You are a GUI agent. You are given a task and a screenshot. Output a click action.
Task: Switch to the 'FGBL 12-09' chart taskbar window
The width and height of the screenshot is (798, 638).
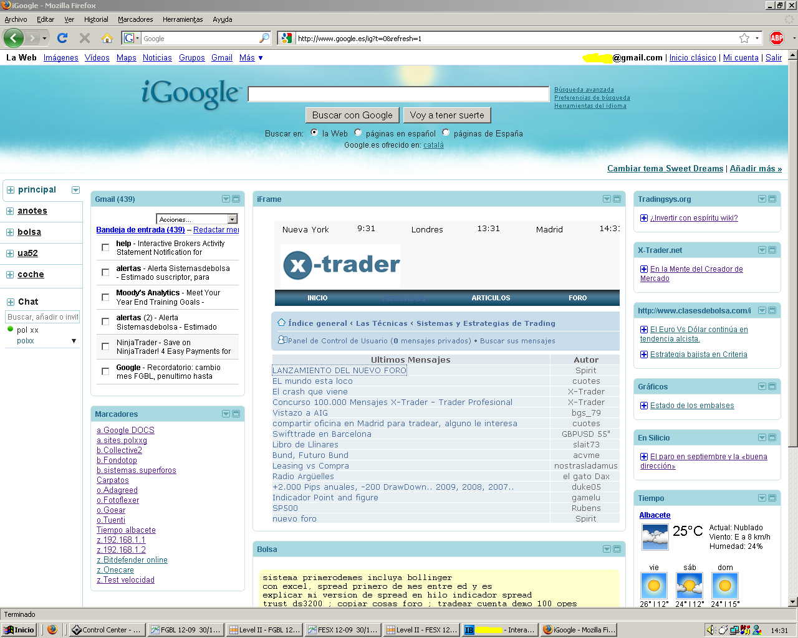click(185, 630)
